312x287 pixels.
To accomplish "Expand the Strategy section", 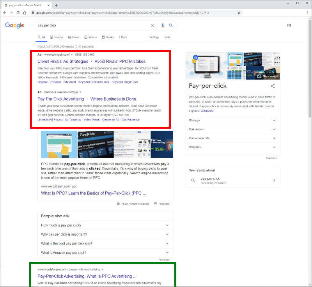I will click(233, 120).
